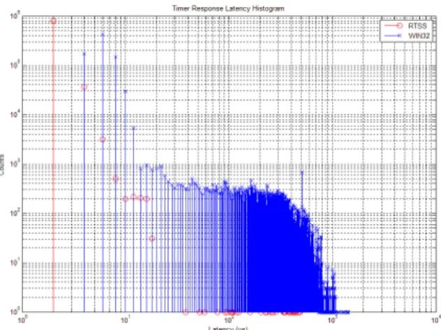This screenshot has height=330, width=441.
Task: Select the tallest blue WIN32 stem peak marker
Action: 103,35
